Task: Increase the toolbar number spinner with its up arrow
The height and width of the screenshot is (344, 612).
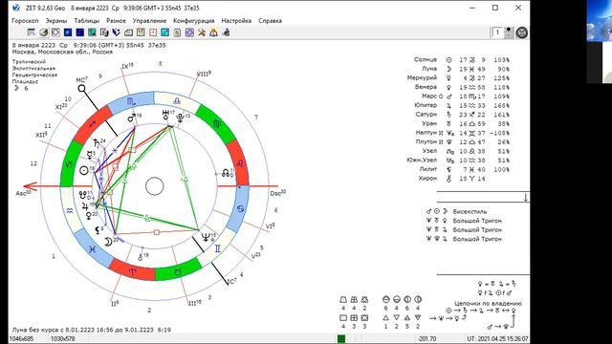Action: point(508,30)
